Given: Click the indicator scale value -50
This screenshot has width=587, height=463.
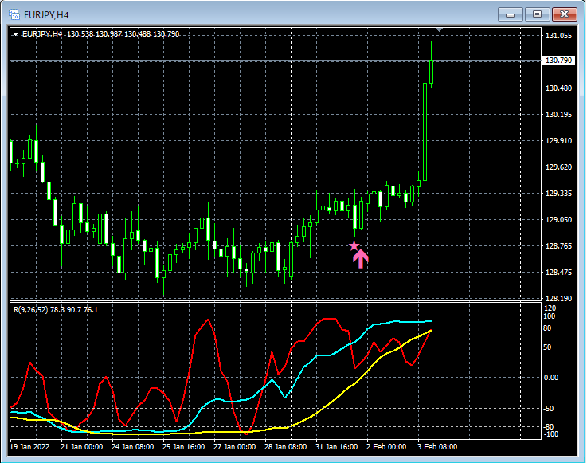Looking at the screenshot, I should [548, 408].
